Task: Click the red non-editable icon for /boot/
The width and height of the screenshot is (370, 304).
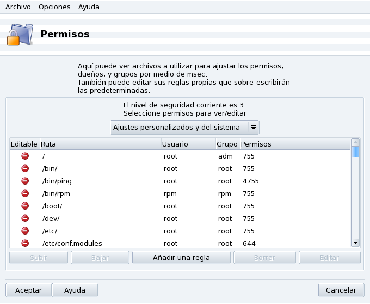Action: [25, 206]
